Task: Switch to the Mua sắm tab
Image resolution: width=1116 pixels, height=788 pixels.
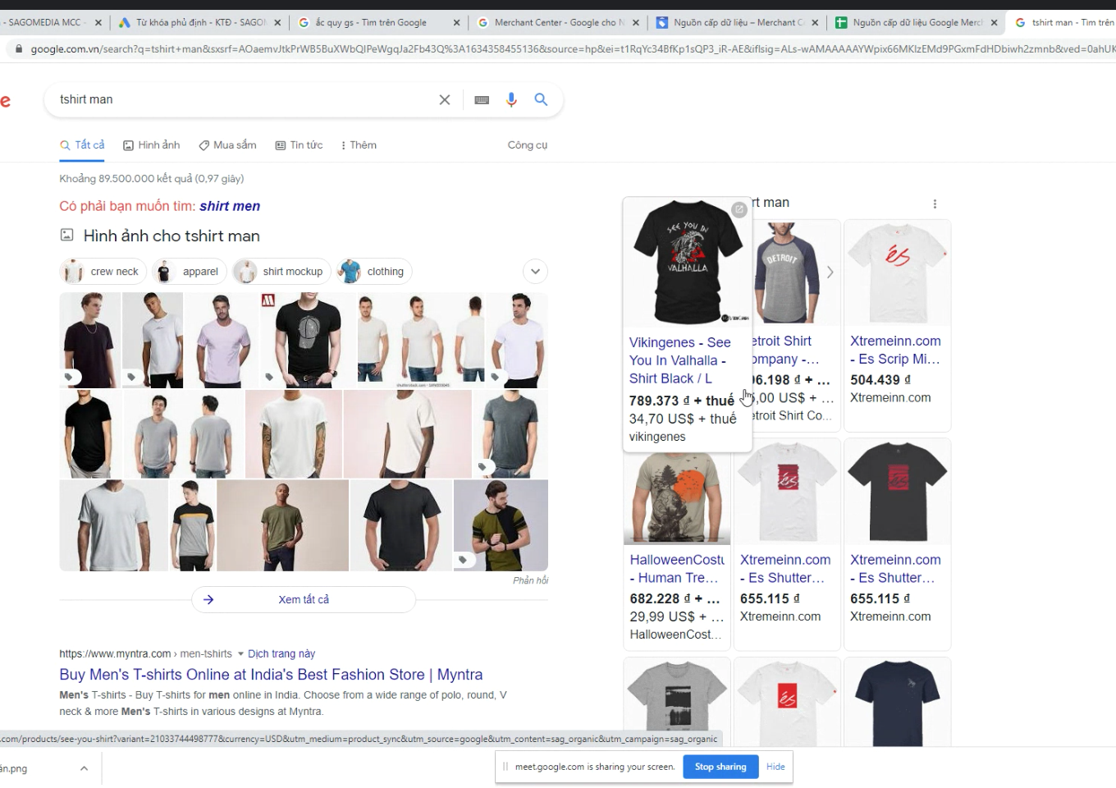Action: coord(227,145)
